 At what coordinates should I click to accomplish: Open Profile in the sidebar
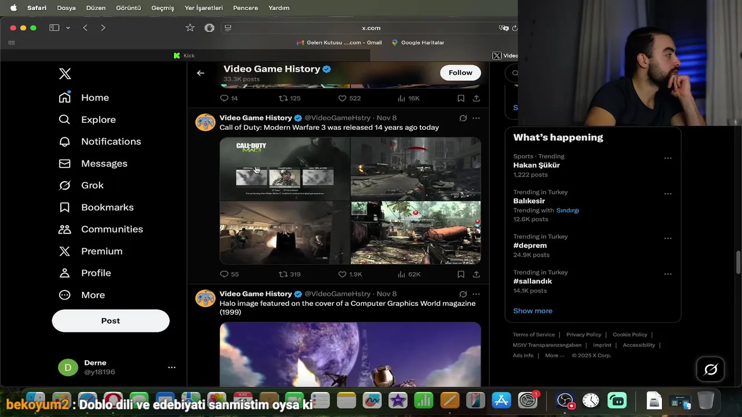click(x=85, y=273)
